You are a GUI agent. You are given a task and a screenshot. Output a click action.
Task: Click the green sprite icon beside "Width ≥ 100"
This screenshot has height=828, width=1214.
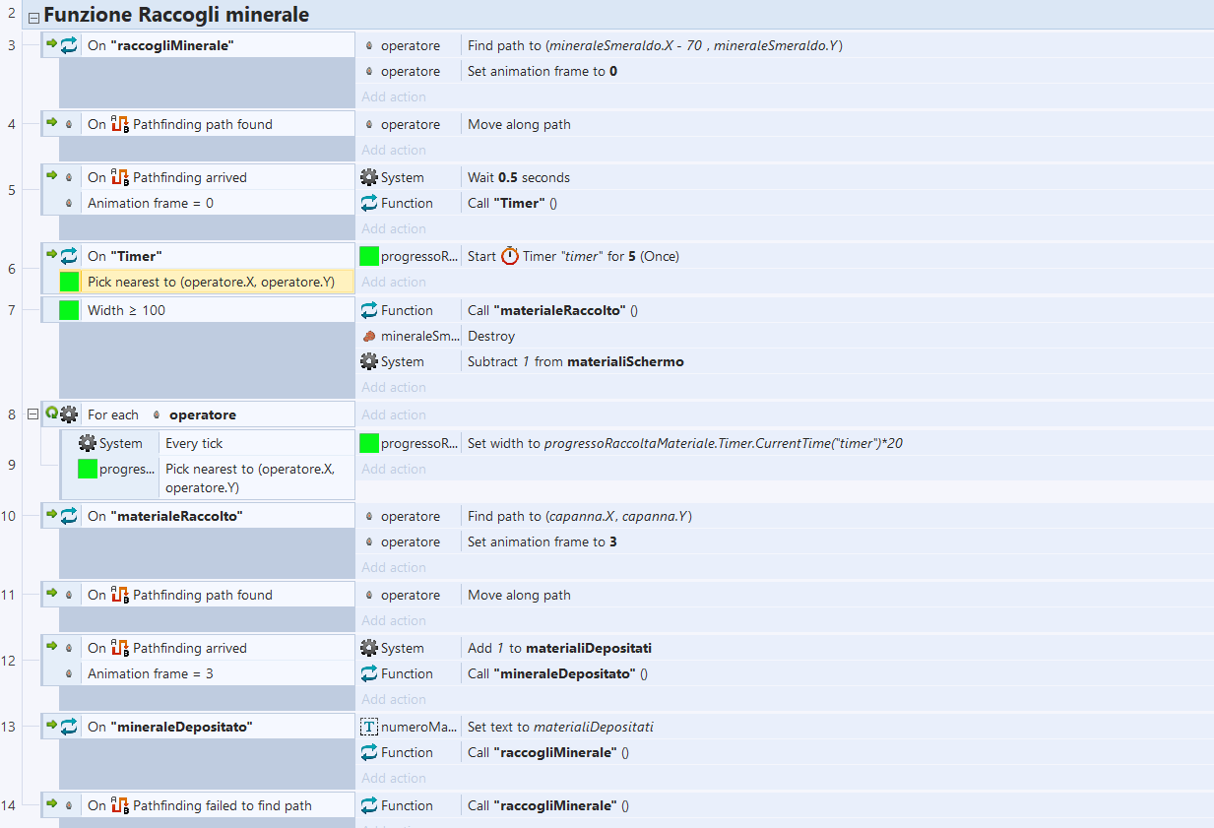69,310
